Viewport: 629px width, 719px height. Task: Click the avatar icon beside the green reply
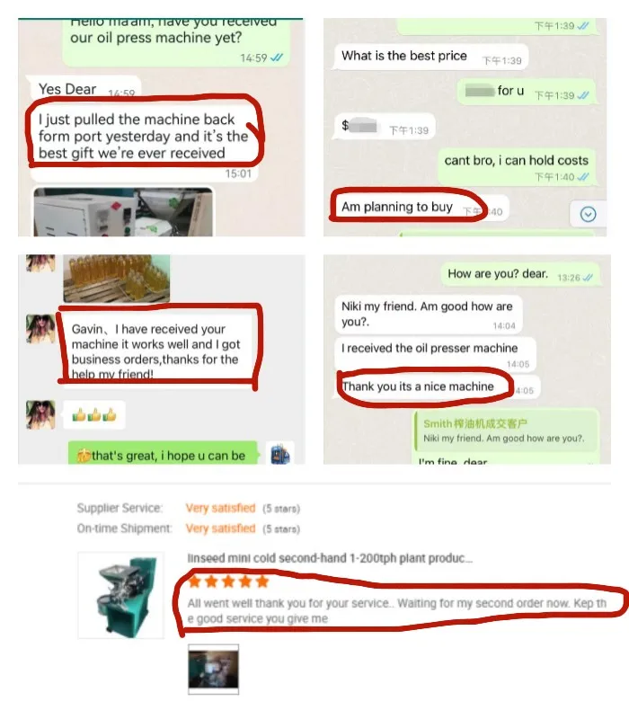(x=279, y=454)
